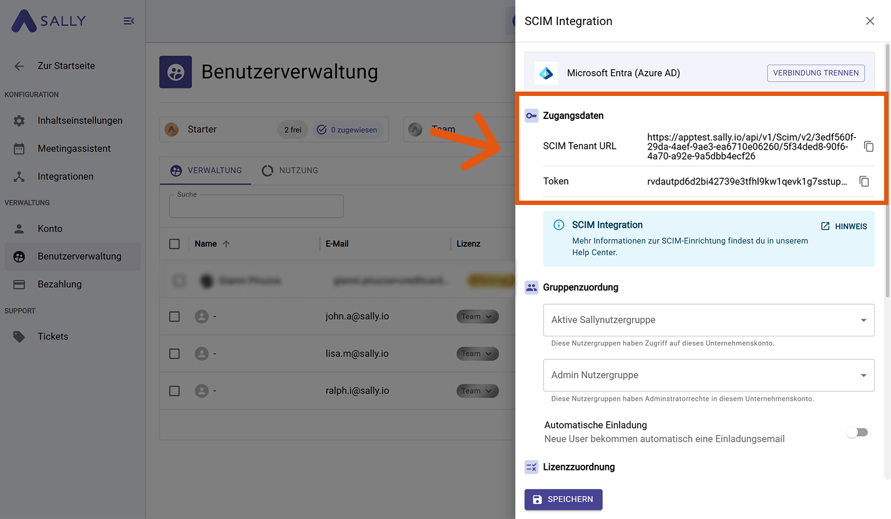Open Inhaltseinstellungen gear icon
891x519 pixels.
tap(19, 121)
